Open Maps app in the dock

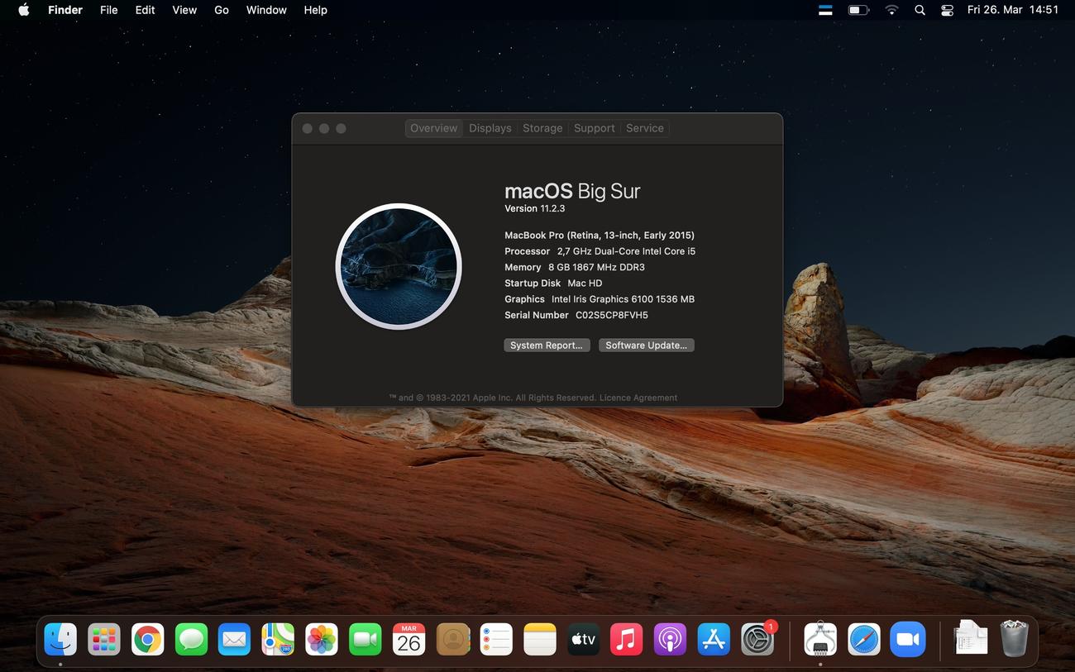[278, 639]
